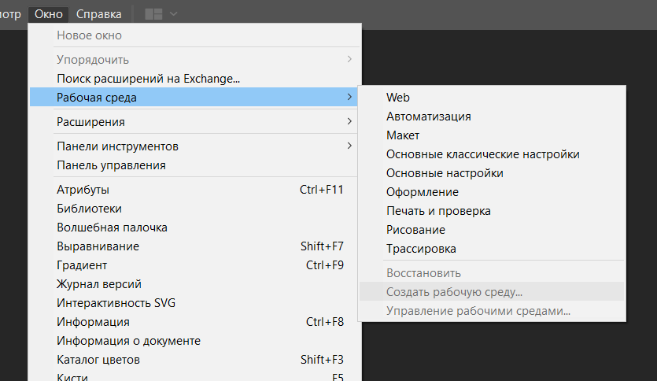Image resolution: width=657 pixels, height=381 pixels.
Task: Expand the Расширения submenu
Action: coord(90,122)
